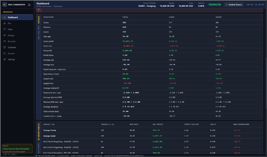Select the Total · Long · Short vertical tab

pyautogui.click(x=39, y=33)
